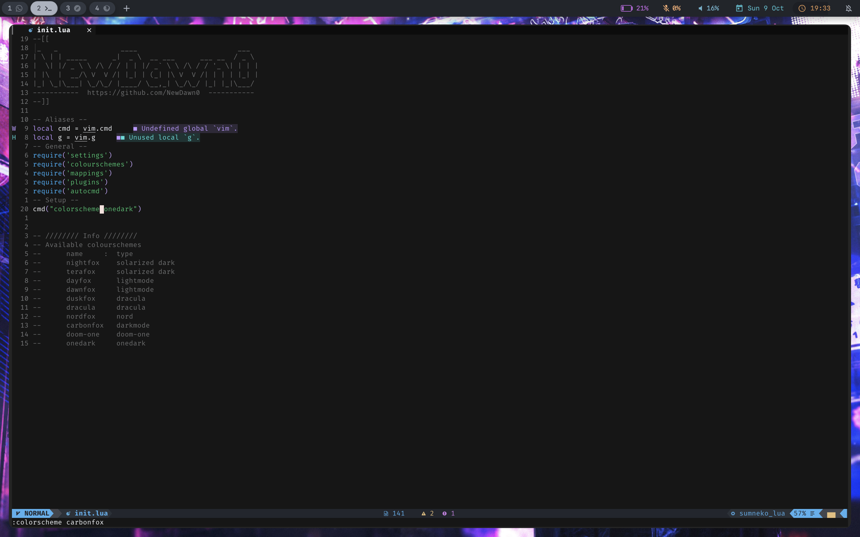
Task: Click the plus icon to add a workspace
Action: click(127, 8)
